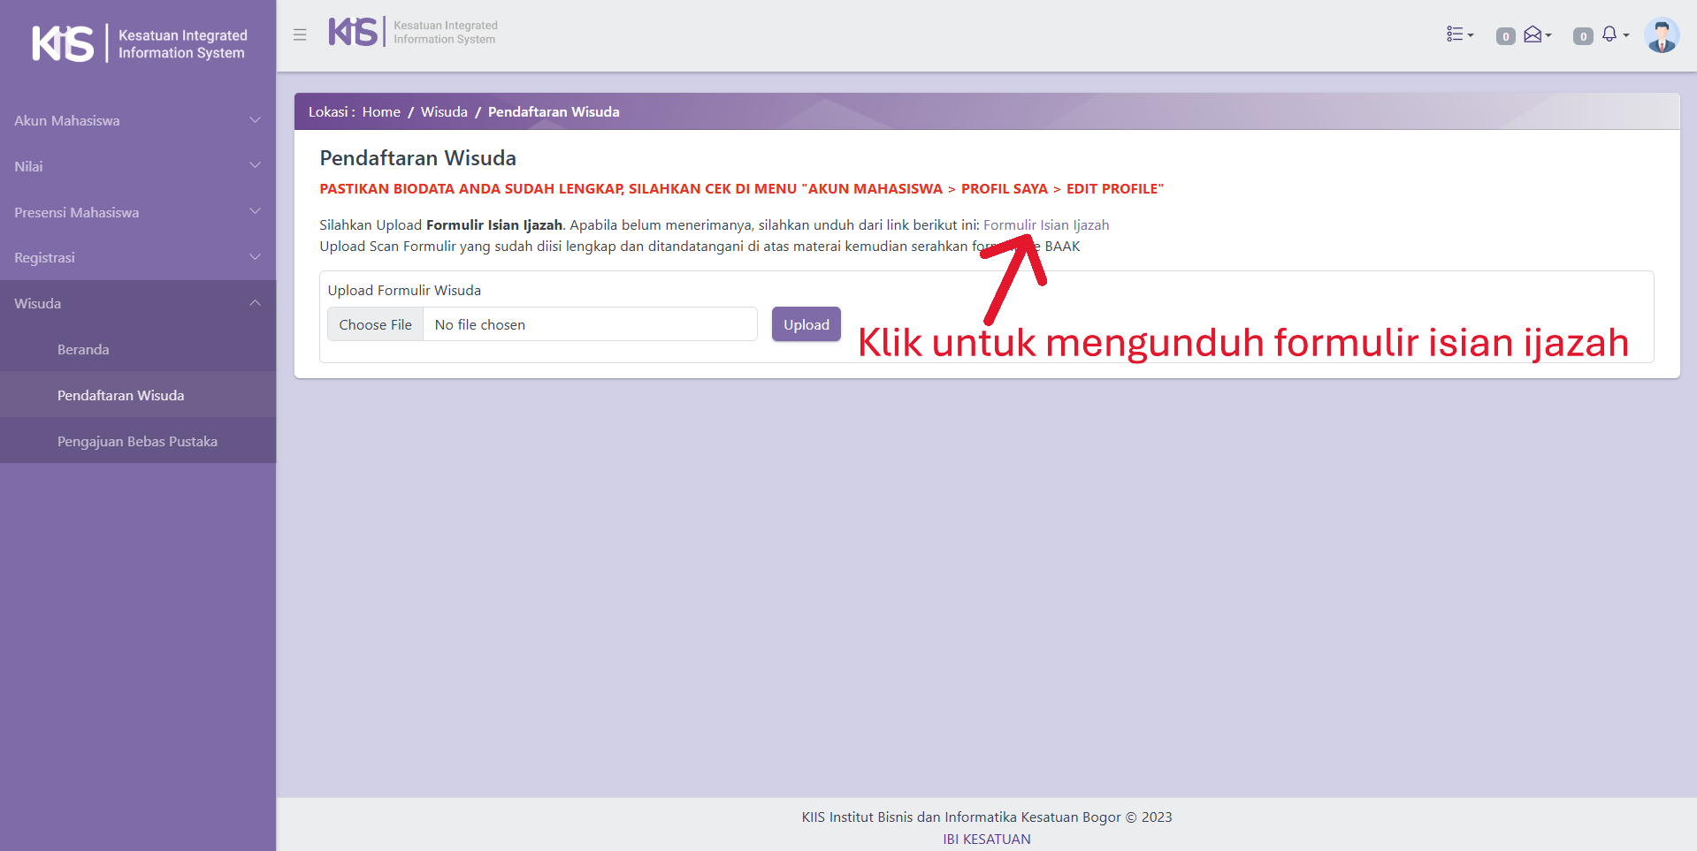Viewport: 1697px width, 851px height.
Task: Click the Choose File button
Action: [376, 325]
